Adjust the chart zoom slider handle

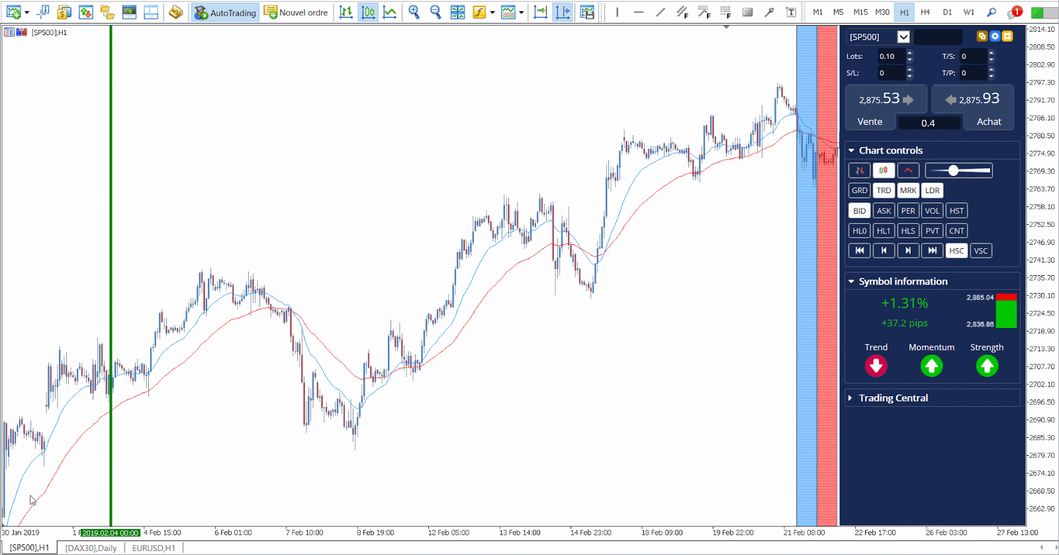pyautogui.click(x=953, y=171)
